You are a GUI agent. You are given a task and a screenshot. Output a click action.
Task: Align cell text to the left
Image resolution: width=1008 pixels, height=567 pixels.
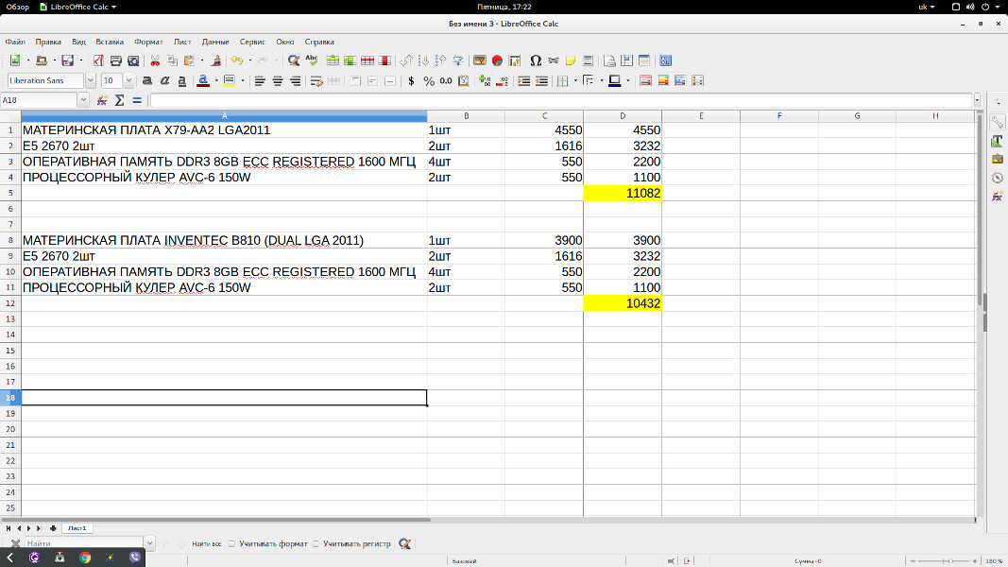tap(260, 80)
